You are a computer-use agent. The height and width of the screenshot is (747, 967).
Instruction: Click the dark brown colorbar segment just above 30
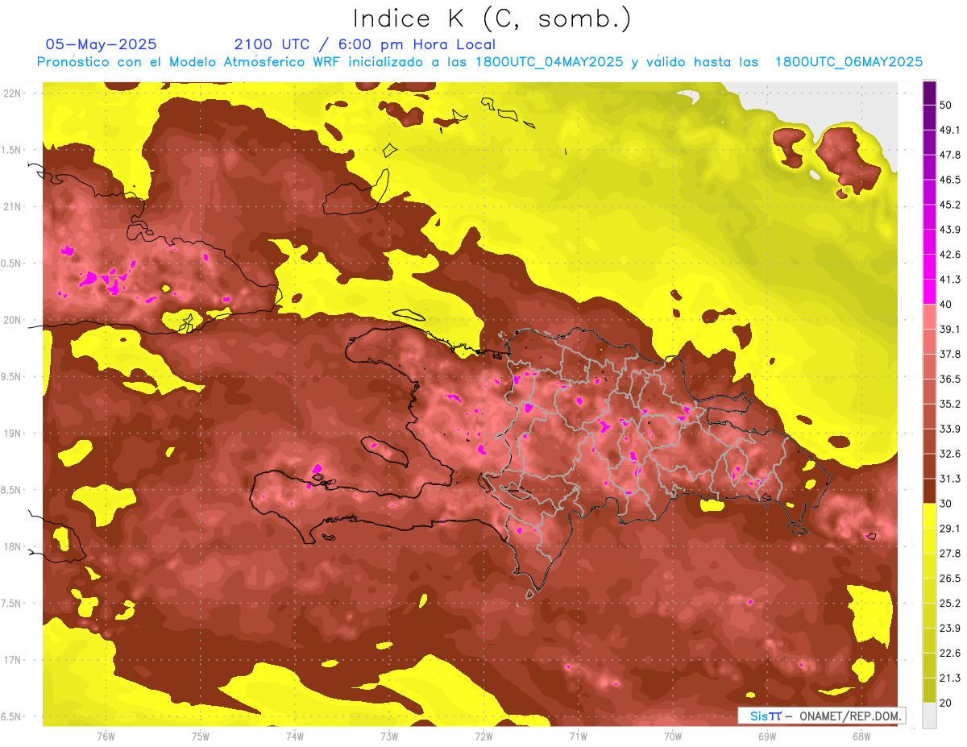point(930,491)
